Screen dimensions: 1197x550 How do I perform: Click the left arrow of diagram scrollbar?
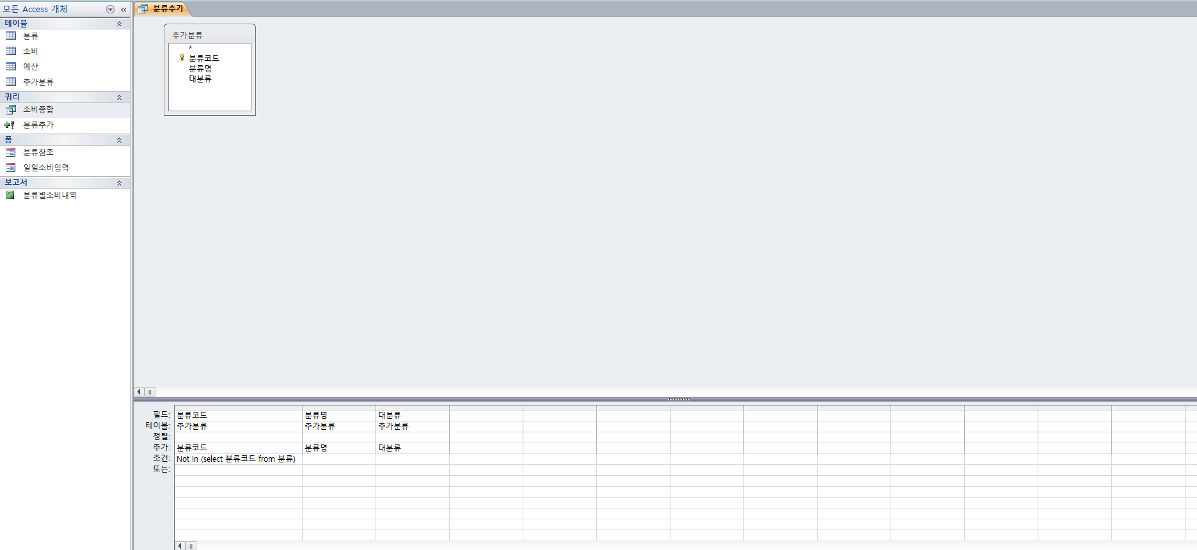139,392
